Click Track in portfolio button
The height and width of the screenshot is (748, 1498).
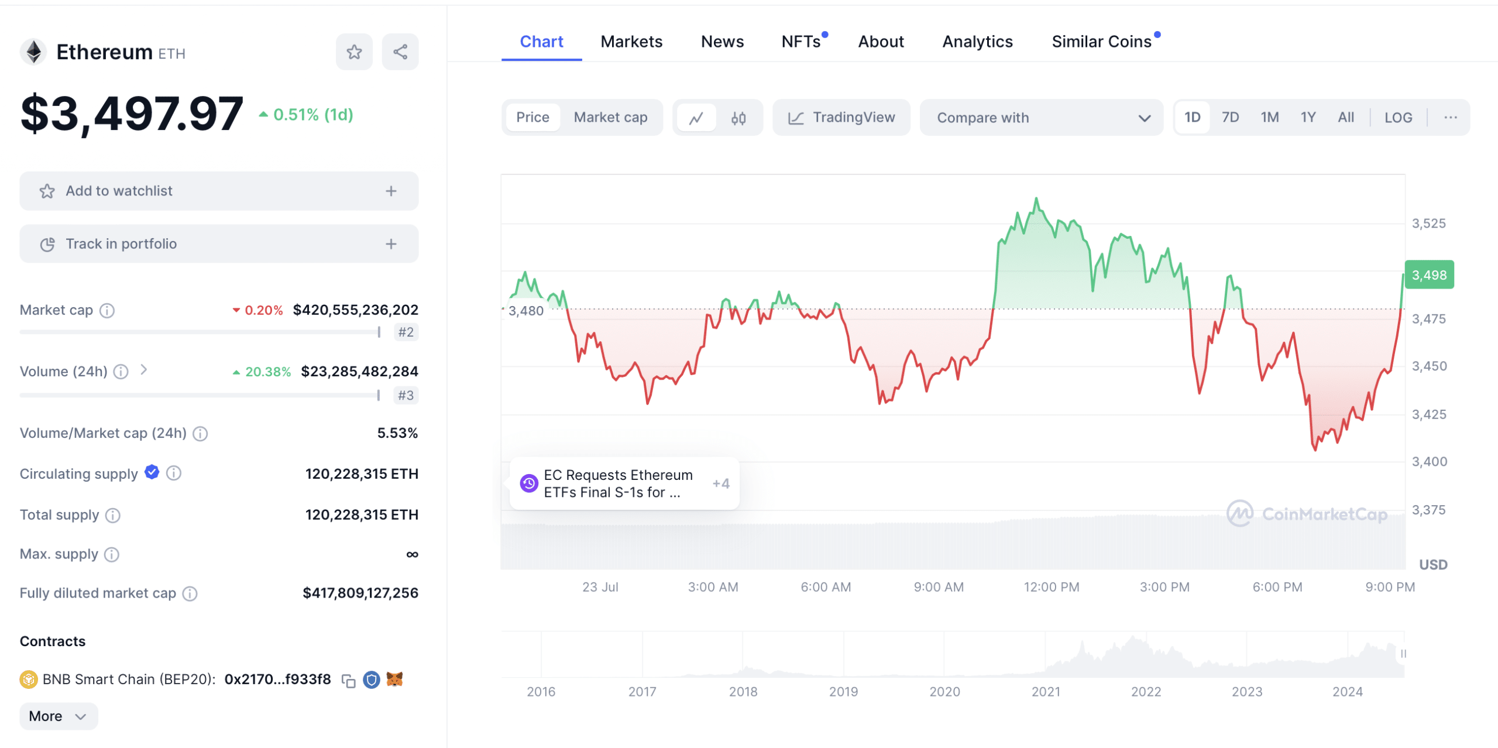click(x=219, y=244)
